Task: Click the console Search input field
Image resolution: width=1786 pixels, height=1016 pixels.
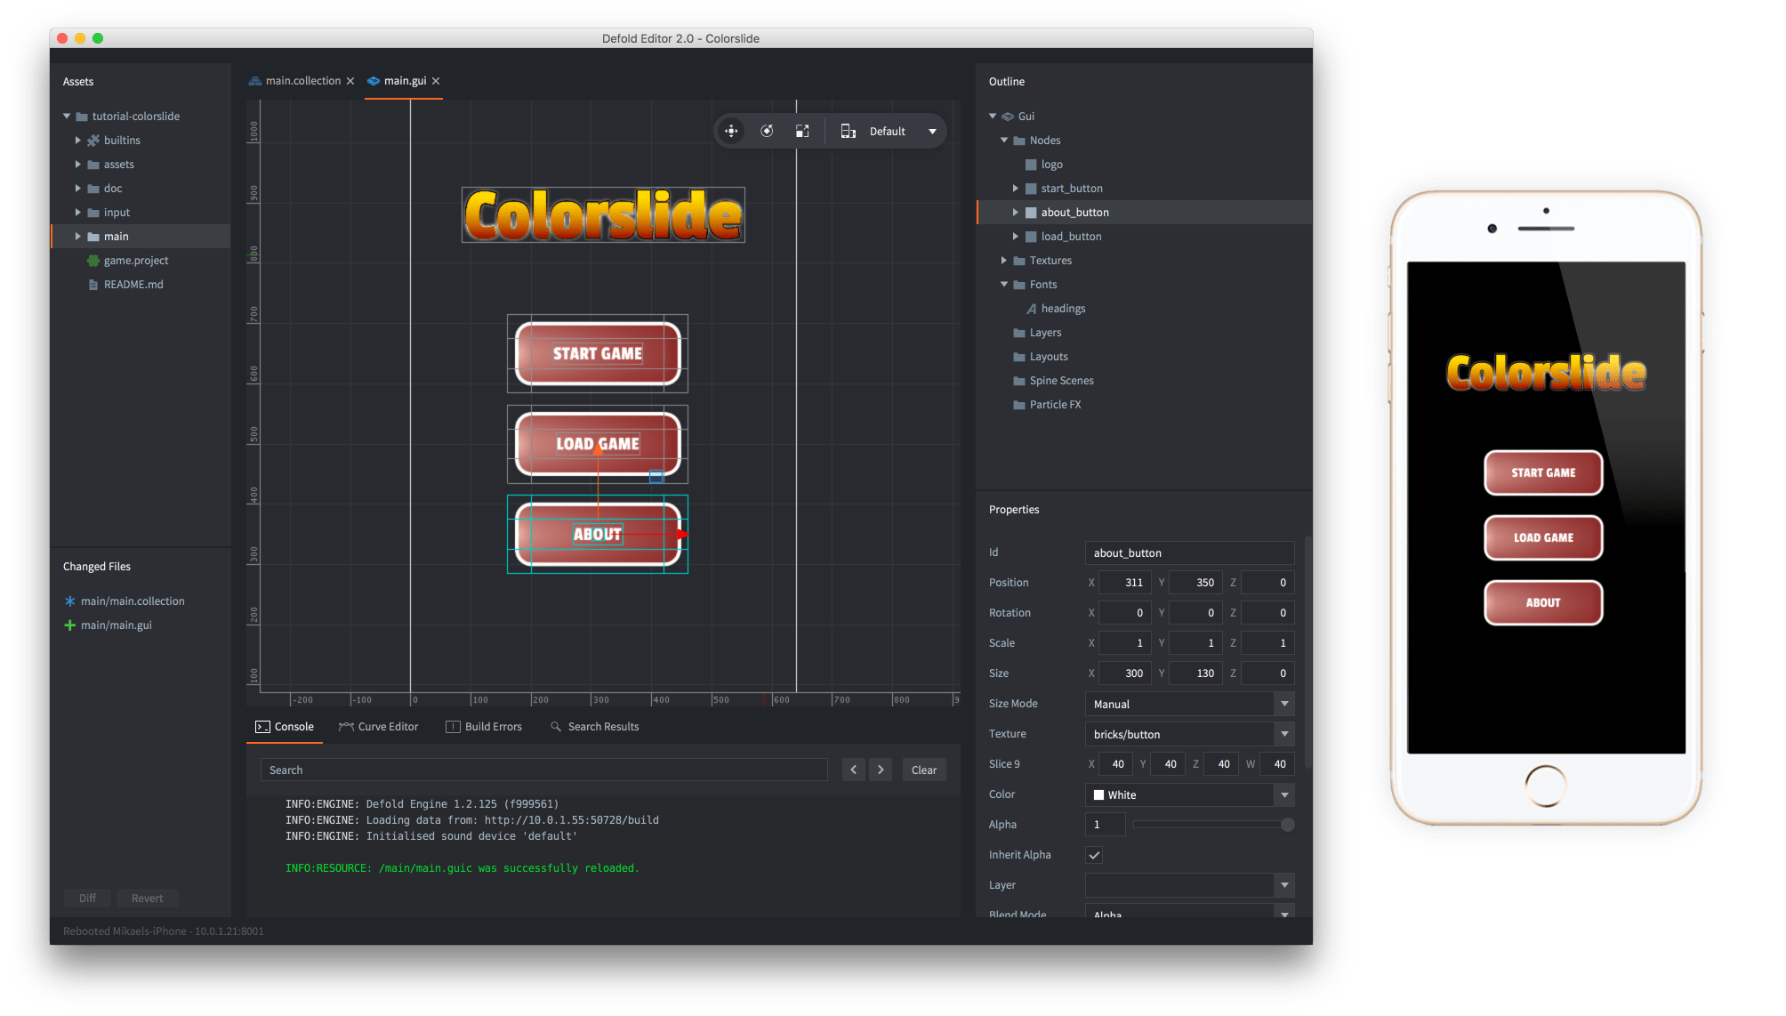Action: click(543, 770)
